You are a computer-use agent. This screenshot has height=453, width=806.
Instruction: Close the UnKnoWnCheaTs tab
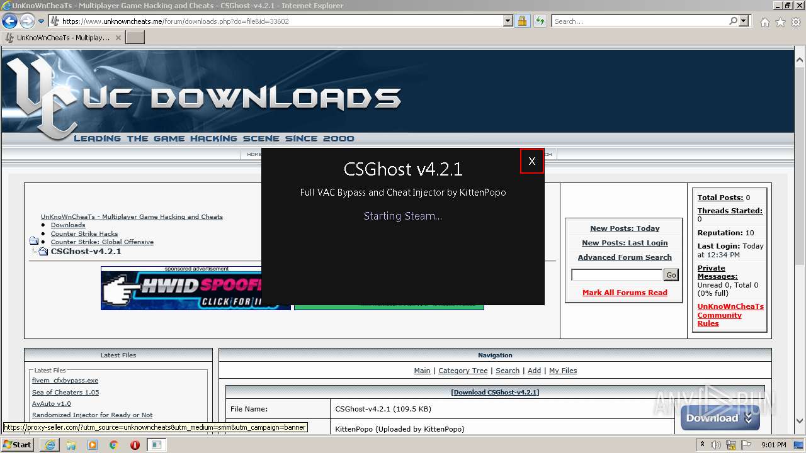click(x=119, y=38)
